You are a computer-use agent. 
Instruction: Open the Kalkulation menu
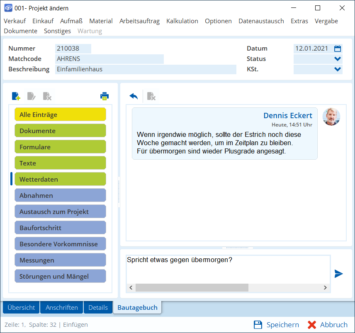click(x=182, y=21)
